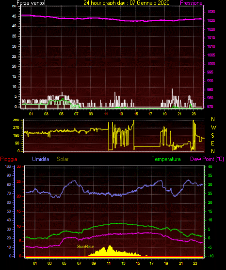Click the 'W' compass direction label
This screenshot has width=226, height=270.
213,127
